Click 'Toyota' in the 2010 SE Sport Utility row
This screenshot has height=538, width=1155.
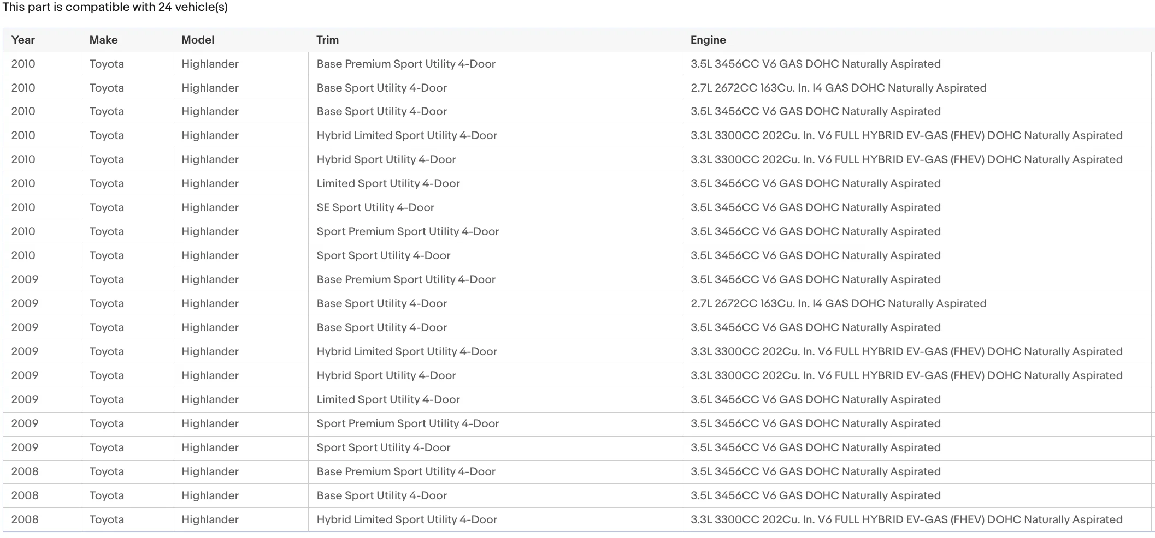(x=107, y=207)
